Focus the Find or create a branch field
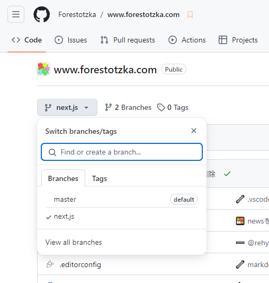 click(x=122, y=152)
